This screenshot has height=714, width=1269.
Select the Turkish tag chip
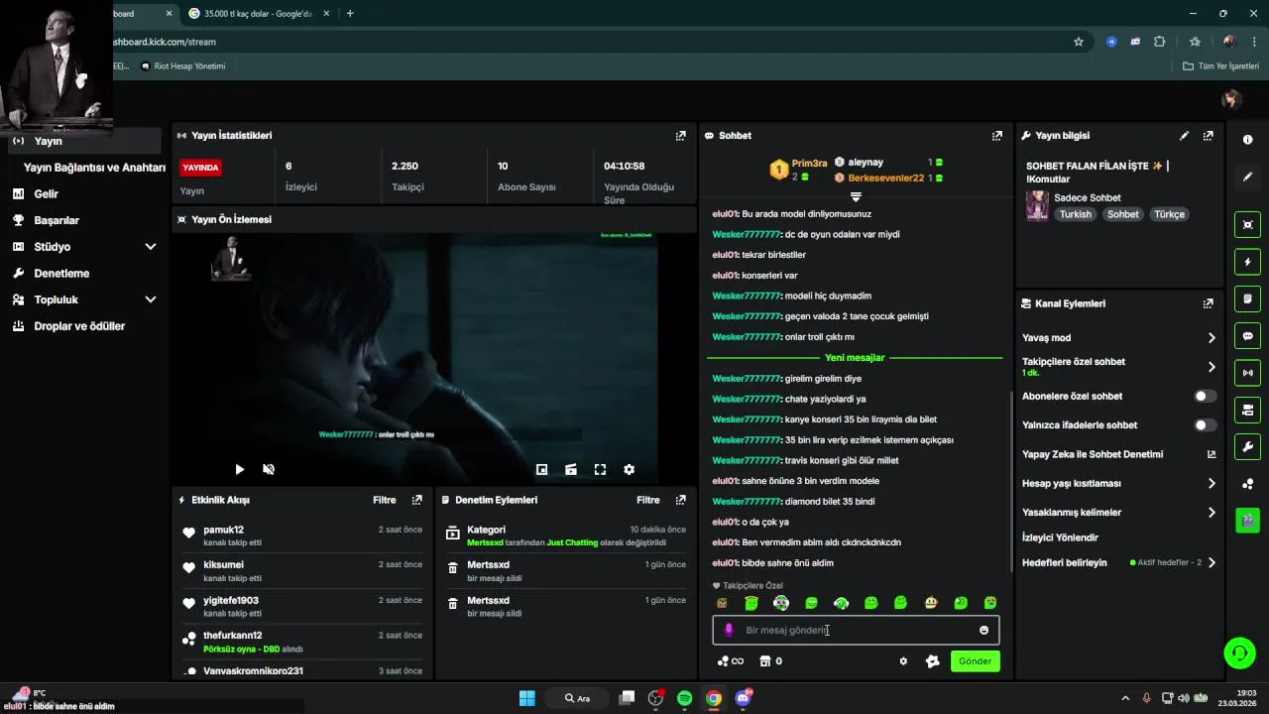[1075, 214]
